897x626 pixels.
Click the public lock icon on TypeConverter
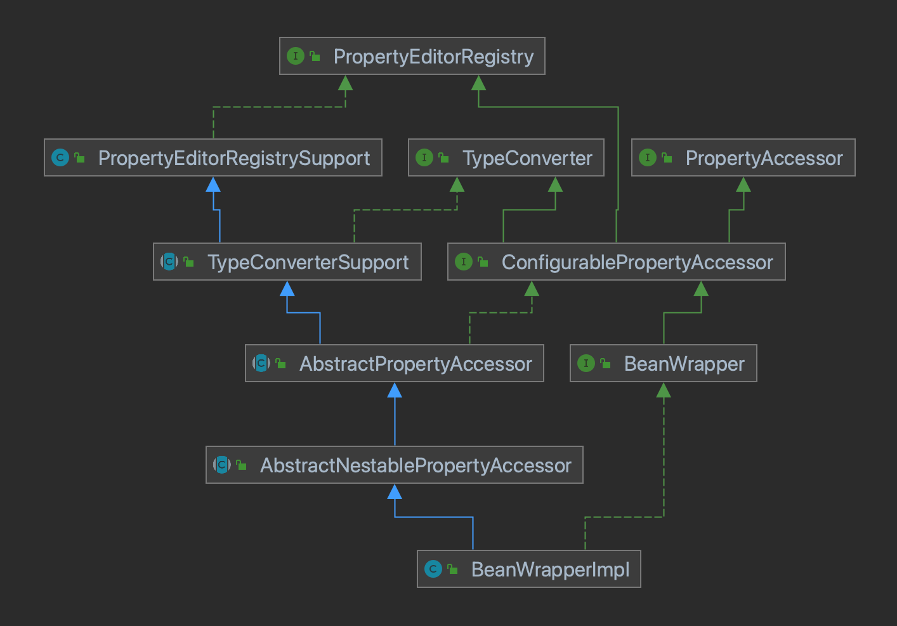coord(443,158)
